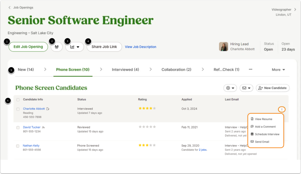Viewport: 301px width, 174px height.
Task: Click the ellipsis for more stages
Action: (x=251, y=69)
